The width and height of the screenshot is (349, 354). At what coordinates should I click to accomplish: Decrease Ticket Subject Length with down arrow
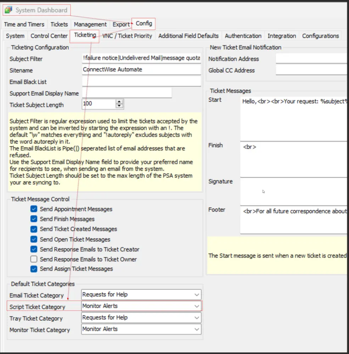coord(119,106)
